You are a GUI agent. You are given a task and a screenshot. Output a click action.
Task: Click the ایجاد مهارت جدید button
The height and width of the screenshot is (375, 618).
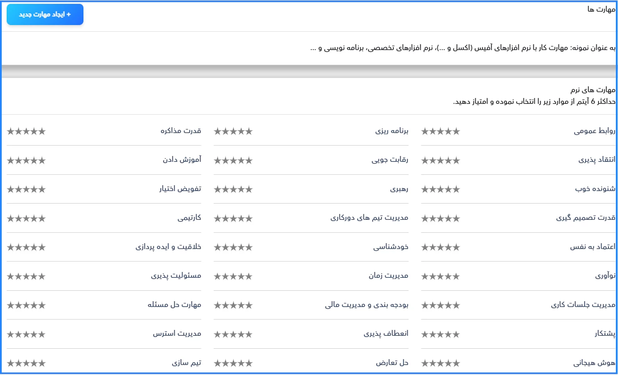pos(45,15)
